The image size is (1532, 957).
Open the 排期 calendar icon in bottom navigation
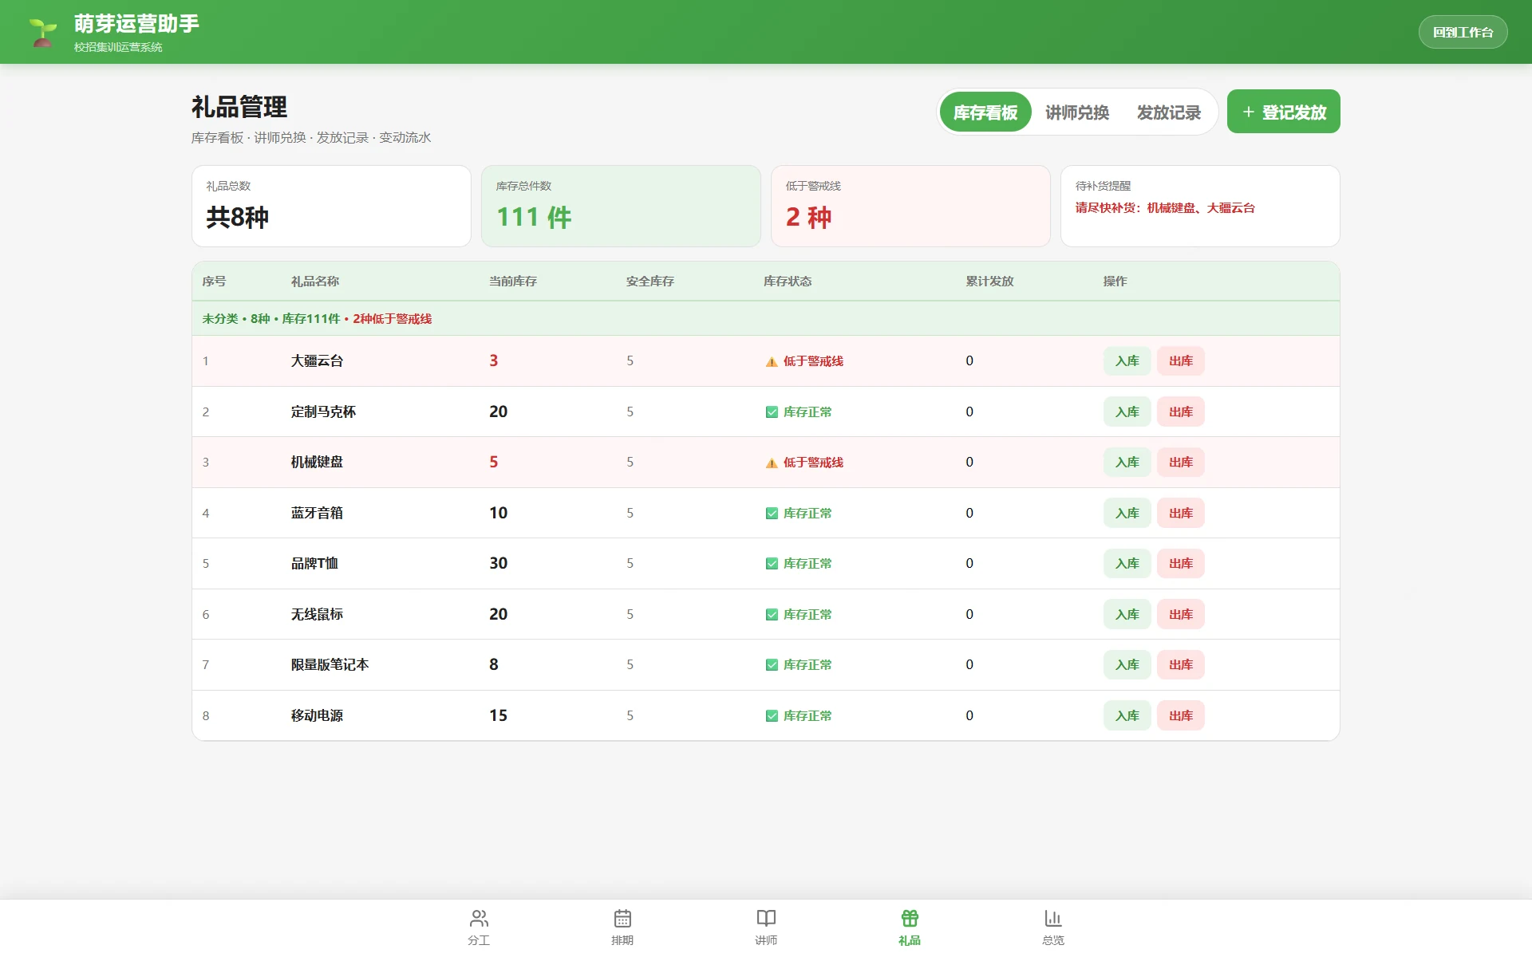click(x=622, y=918)
